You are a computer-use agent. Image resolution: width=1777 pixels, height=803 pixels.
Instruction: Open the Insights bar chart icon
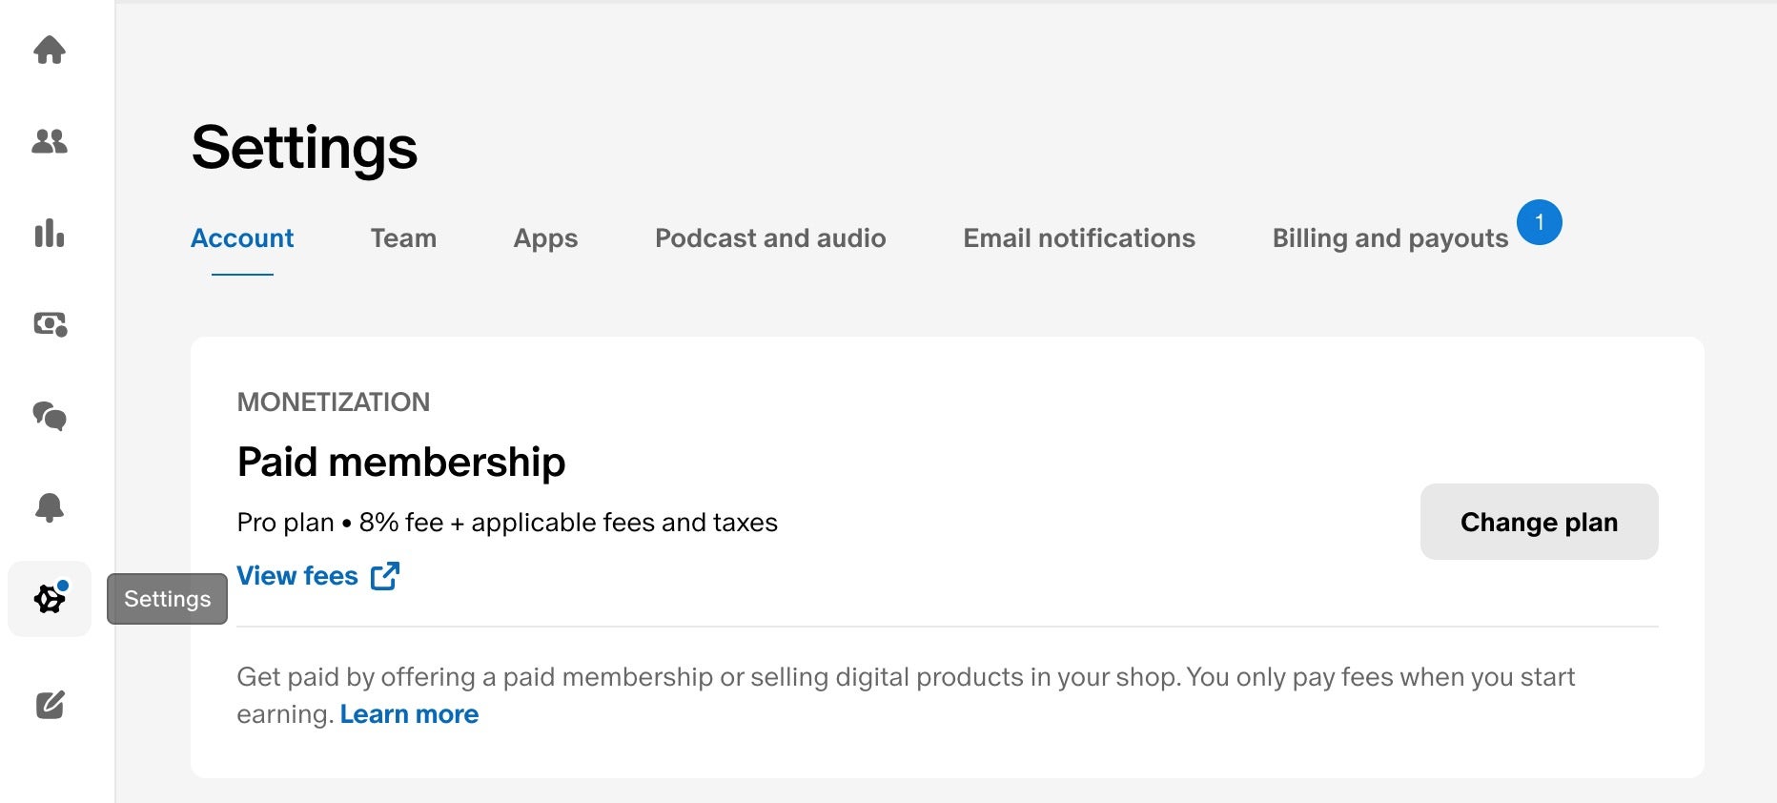[x=50, y=233]
